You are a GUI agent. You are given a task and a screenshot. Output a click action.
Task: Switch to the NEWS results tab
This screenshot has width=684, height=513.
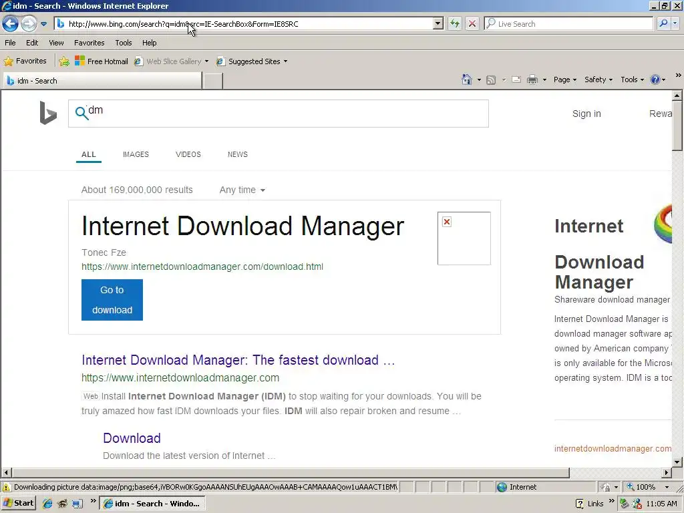(237, 154)
